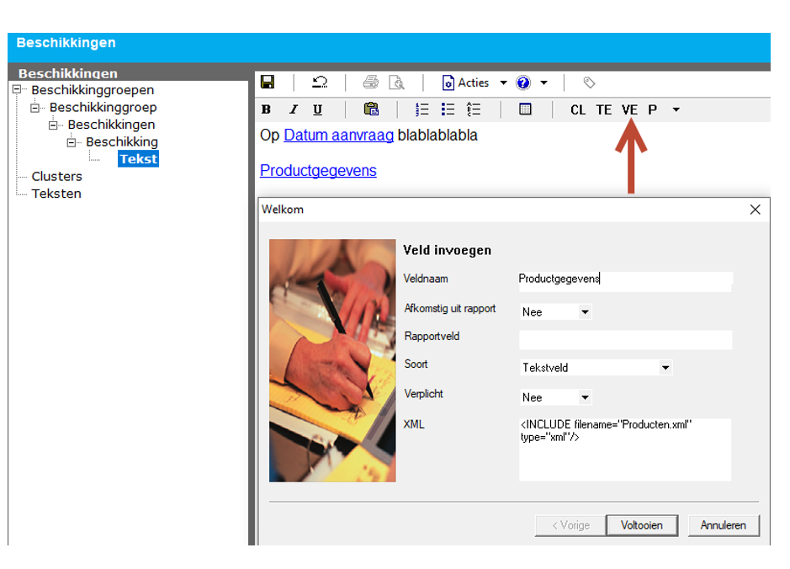Click the Print icon
790x569 pixels.
click(370, 82)
